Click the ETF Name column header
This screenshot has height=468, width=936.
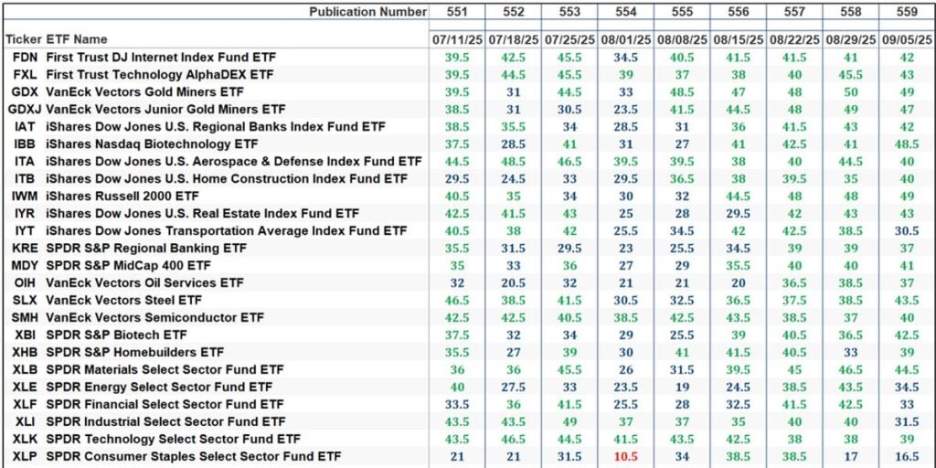pos(77,39)
